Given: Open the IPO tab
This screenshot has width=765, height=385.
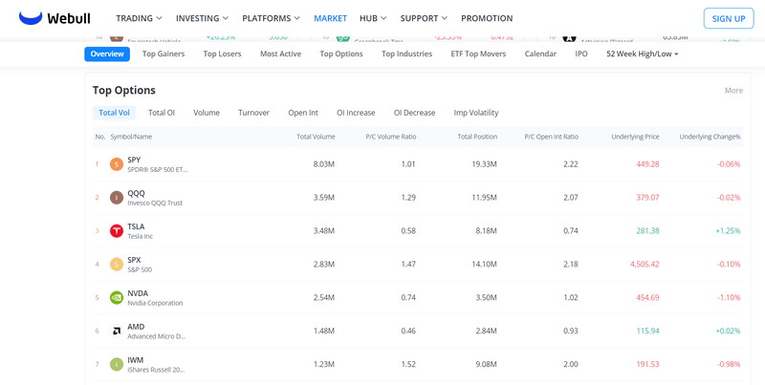Looking at the screenshot, I should pyautogui.click(x=581, y=54).
